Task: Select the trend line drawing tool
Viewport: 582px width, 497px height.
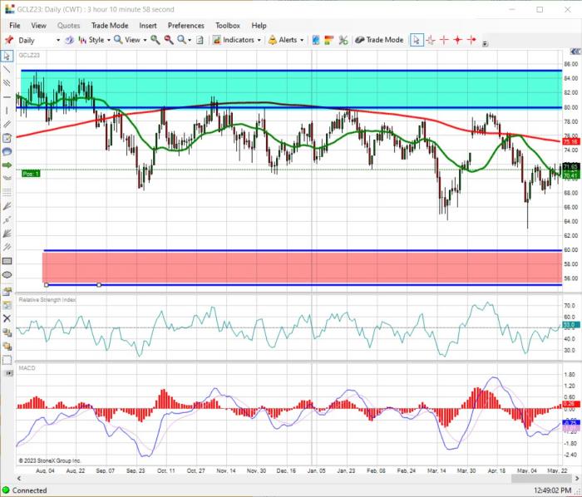Action: click(x=7, y=69)
